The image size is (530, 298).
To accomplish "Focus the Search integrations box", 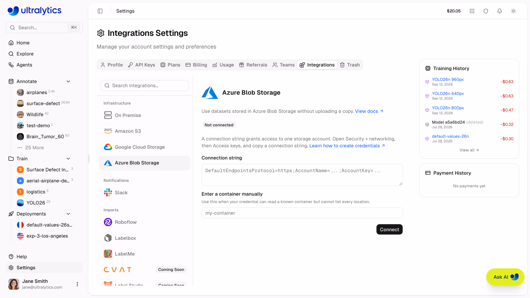I will pyautogui.click(x=145, y=86).
